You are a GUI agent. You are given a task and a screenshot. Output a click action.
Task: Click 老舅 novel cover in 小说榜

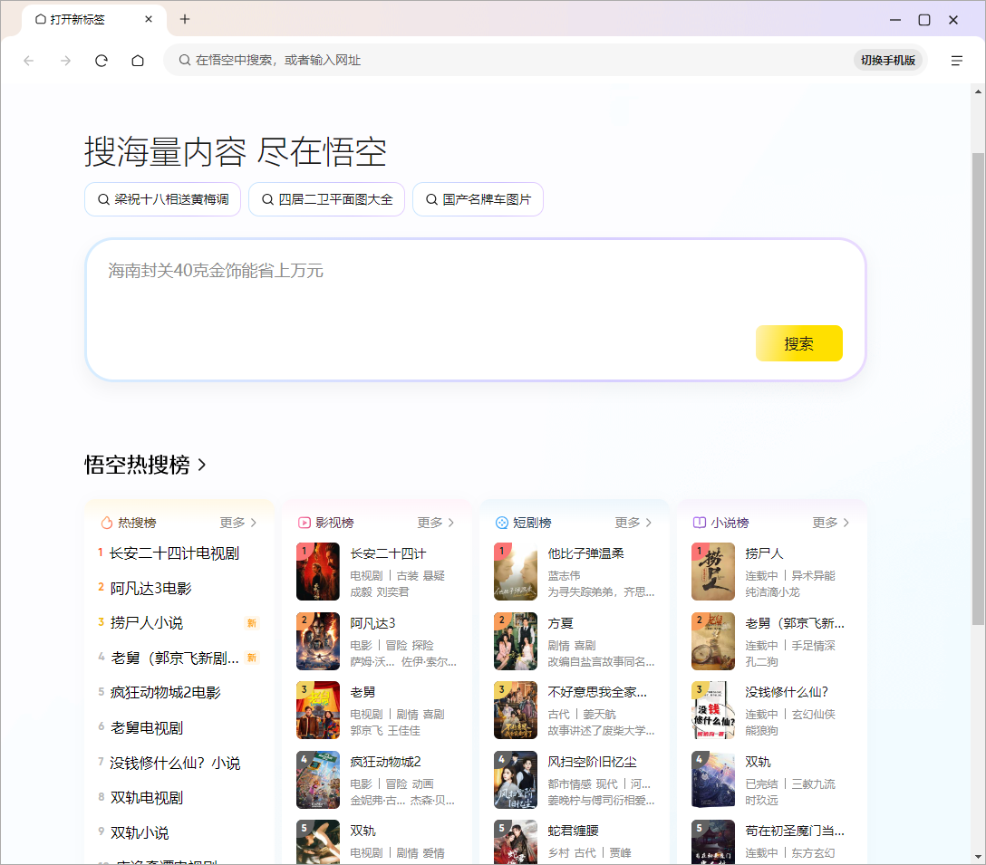coord(713,641)
